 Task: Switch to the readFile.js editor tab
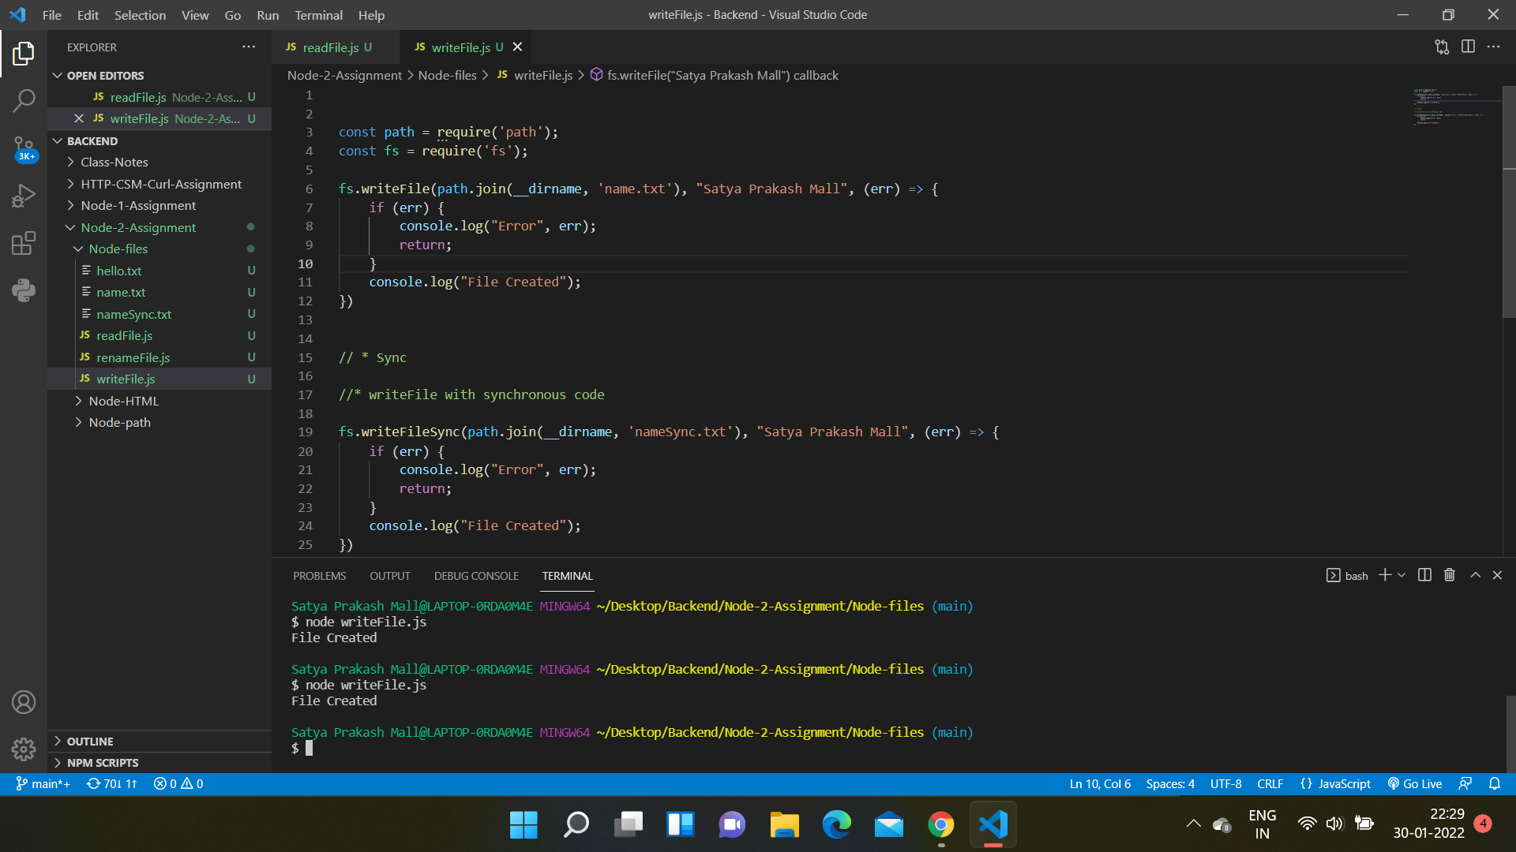[336, 47]
